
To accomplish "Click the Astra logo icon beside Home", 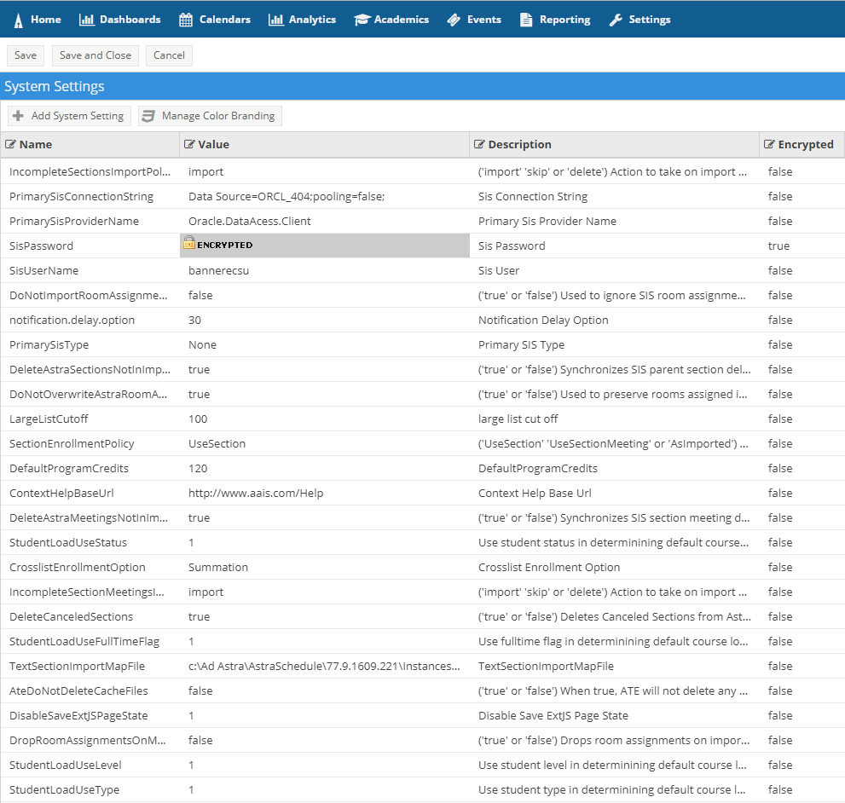I will coord(18,20).
